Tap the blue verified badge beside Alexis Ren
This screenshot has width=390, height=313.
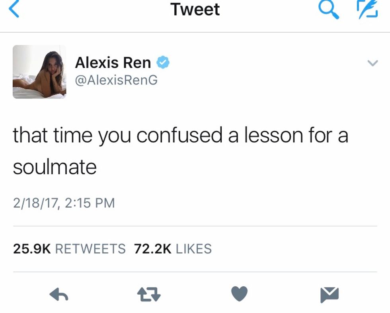pyautogui.click(x=163, y=62)
